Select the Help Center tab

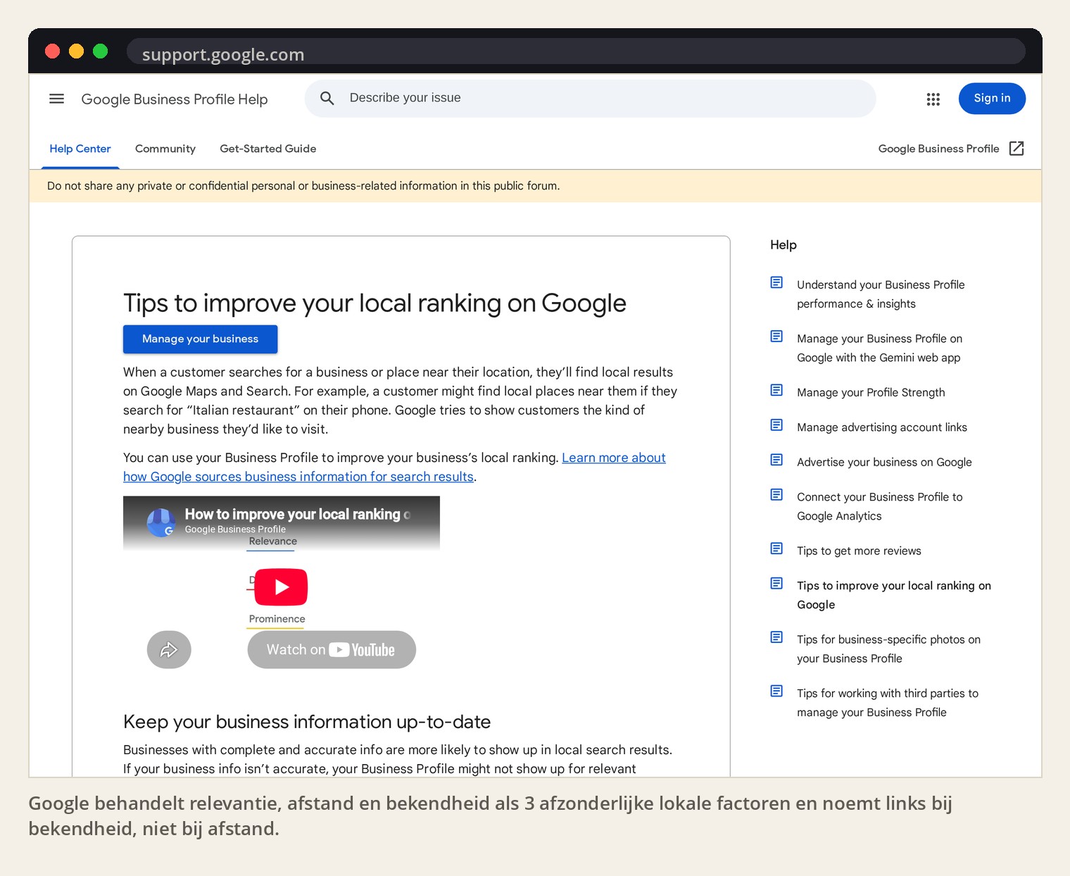click(80, 149)
